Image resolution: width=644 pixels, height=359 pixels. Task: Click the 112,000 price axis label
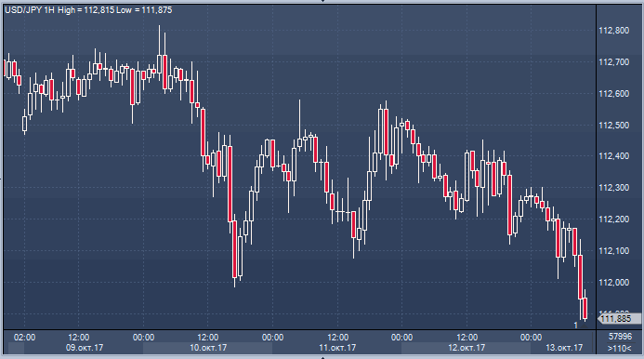613,283
